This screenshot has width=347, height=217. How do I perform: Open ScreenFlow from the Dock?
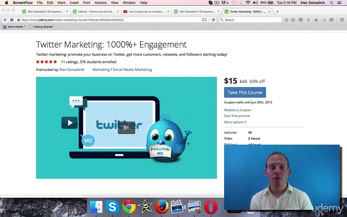(178, 207)
